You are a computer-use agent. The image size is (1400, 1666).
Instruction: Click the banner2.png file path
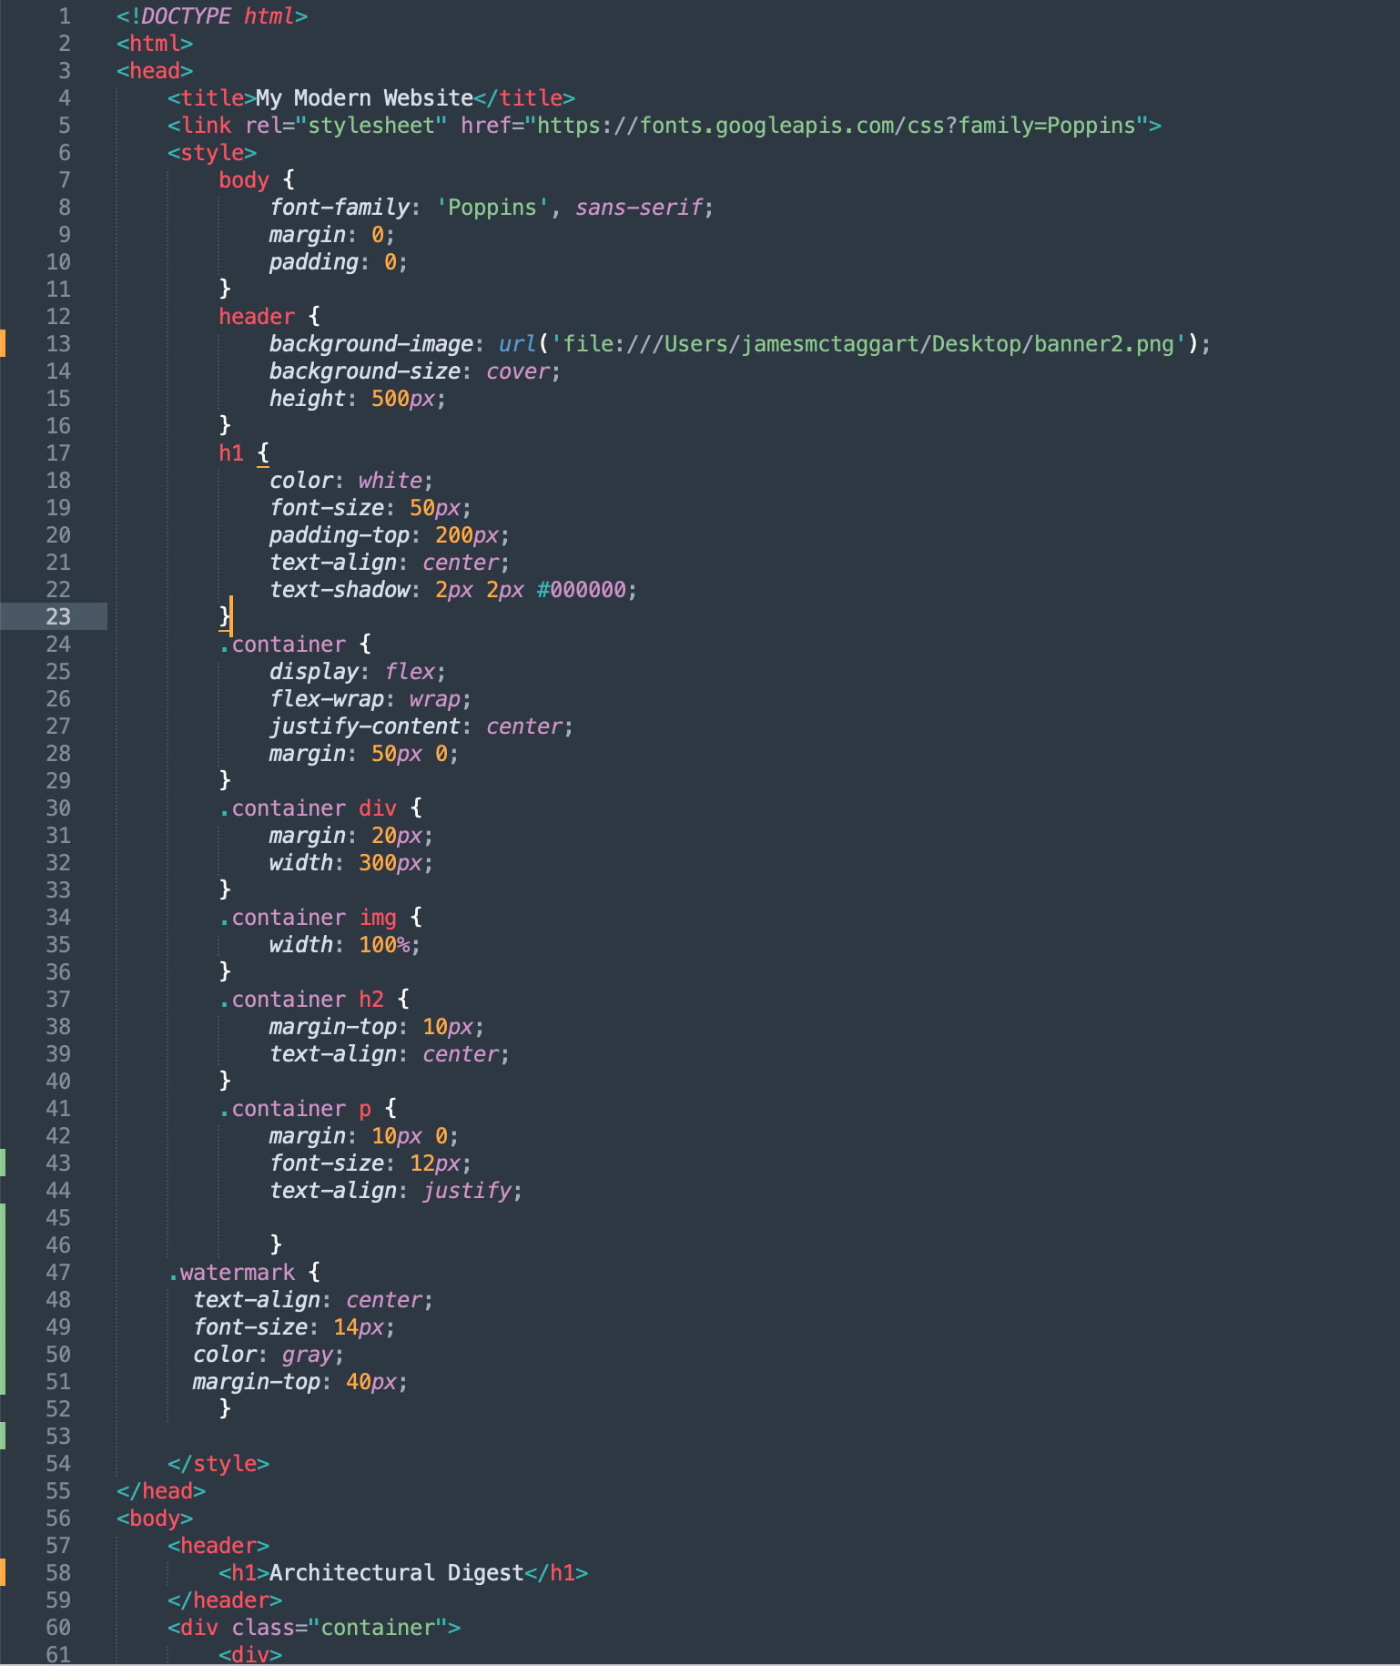(869, 343)
